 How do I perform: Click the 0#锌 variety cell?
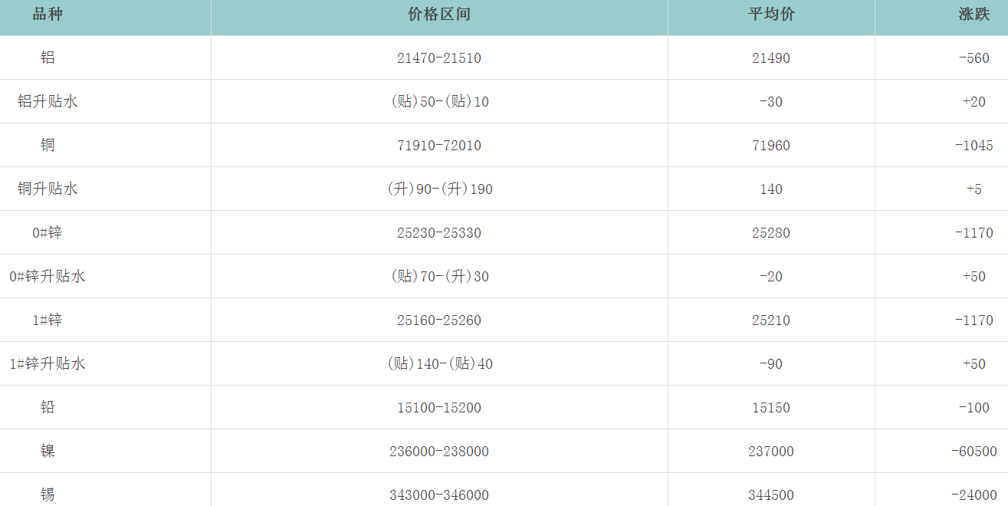click(x=48, y=232)
